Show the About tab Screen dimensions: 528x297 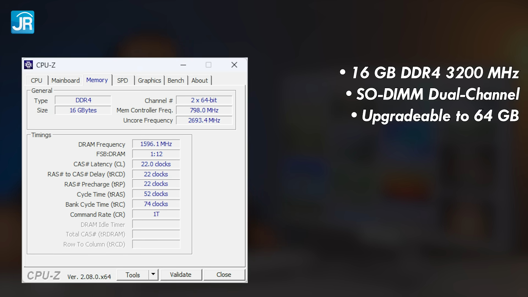[x=200, y=81]
